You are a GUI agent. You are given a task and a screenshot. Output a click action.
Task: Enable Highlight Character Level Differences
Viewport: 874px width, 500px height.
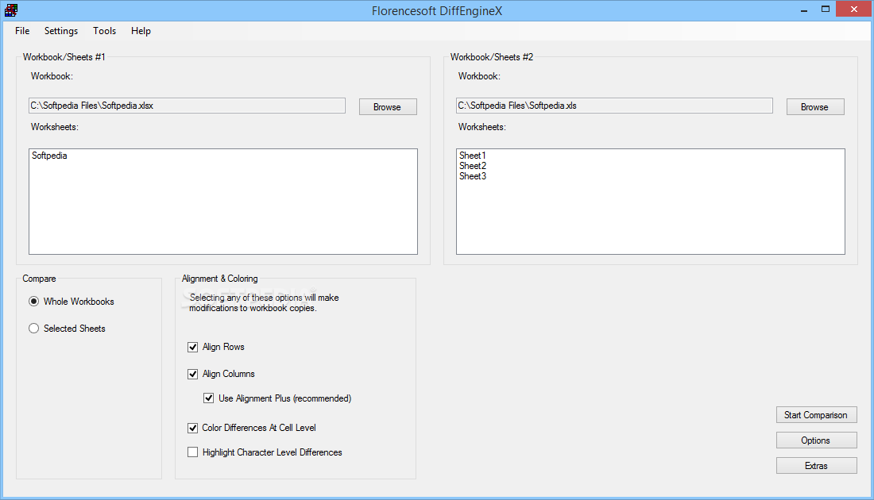pyautogui.click(x=193, y=452)
